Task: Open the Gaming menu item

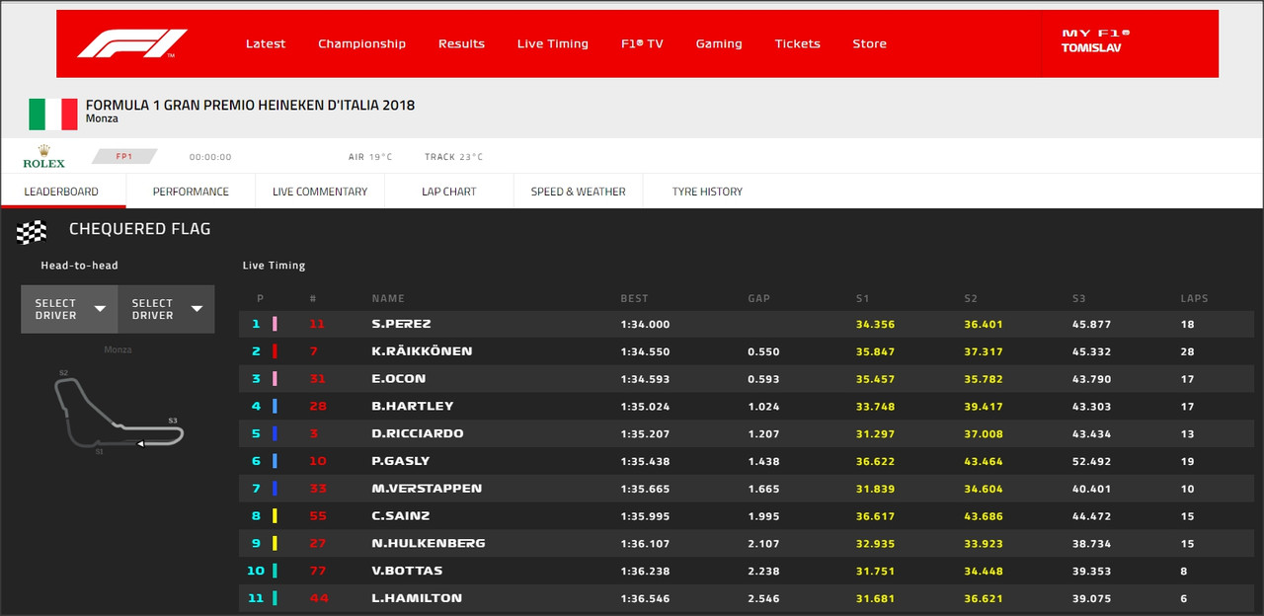Action: coord(719,43)
